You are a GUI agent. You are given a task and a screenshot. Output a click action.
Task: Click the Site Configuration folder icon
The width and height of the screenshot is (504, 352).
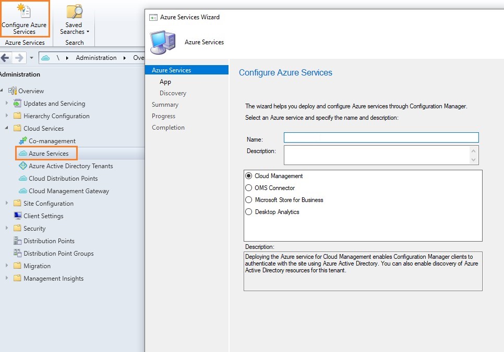point(17,203)
